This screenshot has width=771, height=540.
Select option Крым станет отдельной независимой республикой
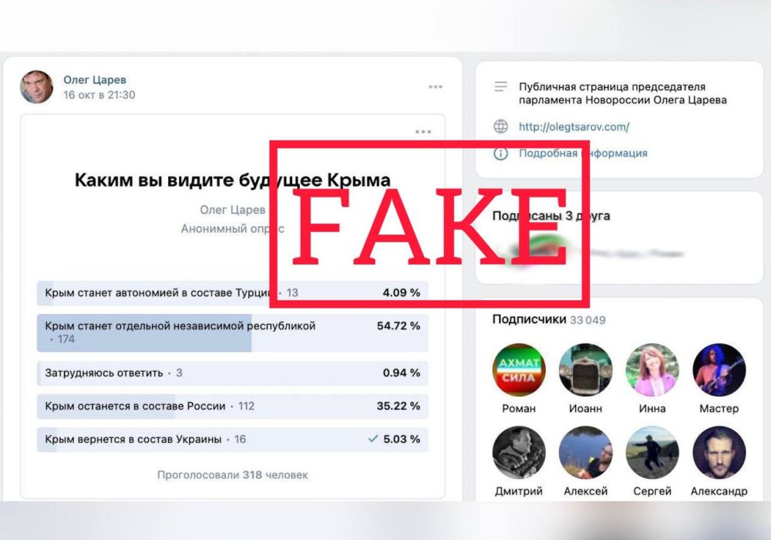pos(233,333)
